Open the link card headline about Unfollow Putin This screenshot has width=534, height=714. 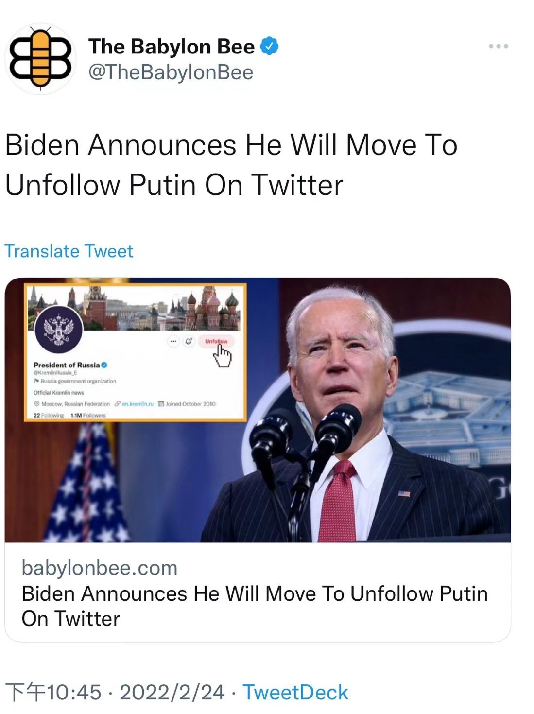click(x=255, y=606)
